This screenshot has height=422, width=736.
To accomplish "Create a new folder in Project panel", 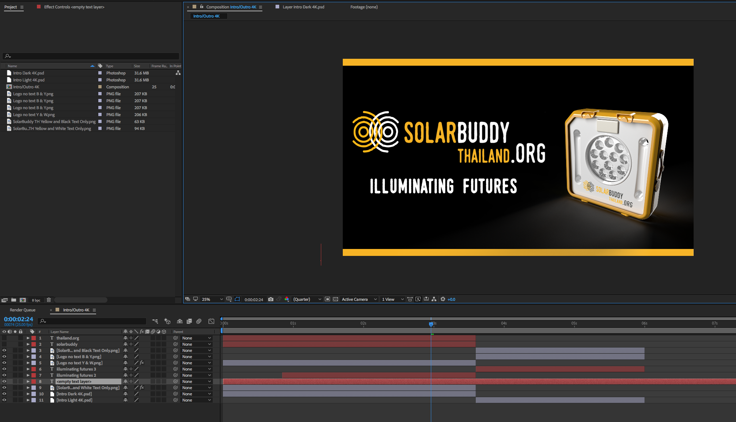I will click(x=14, y=300).
